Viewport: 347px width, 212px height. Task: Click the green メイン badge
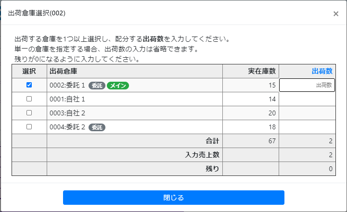pos(118,86)
